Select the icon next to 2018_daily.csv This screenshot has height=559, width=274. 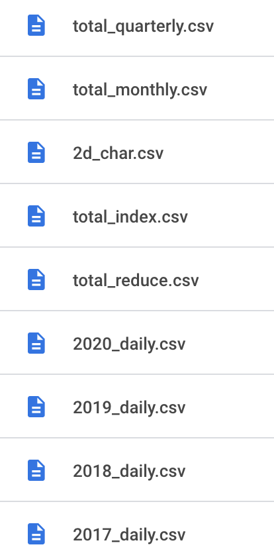[36, 471]
